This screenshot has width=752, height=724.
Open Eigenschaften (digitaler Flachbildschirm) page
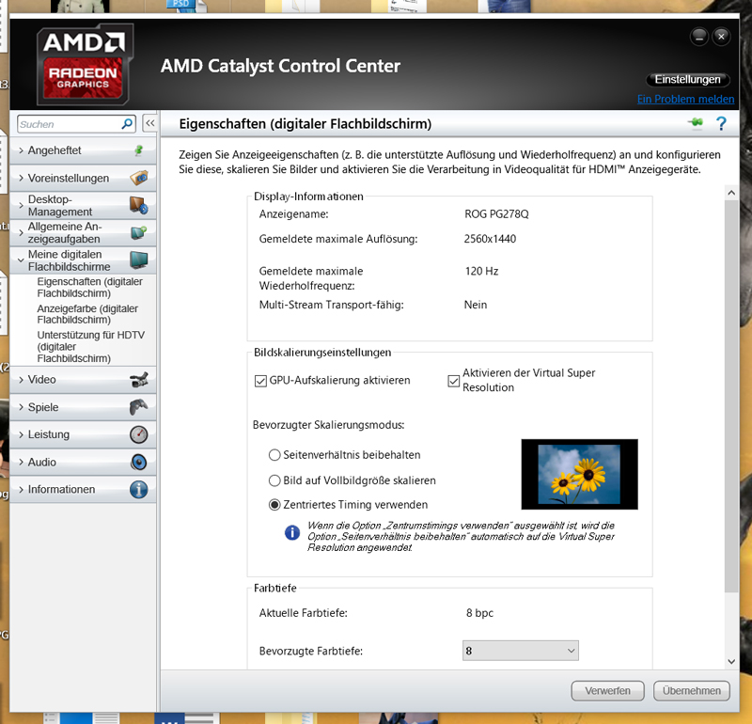(x=89, y=288)
